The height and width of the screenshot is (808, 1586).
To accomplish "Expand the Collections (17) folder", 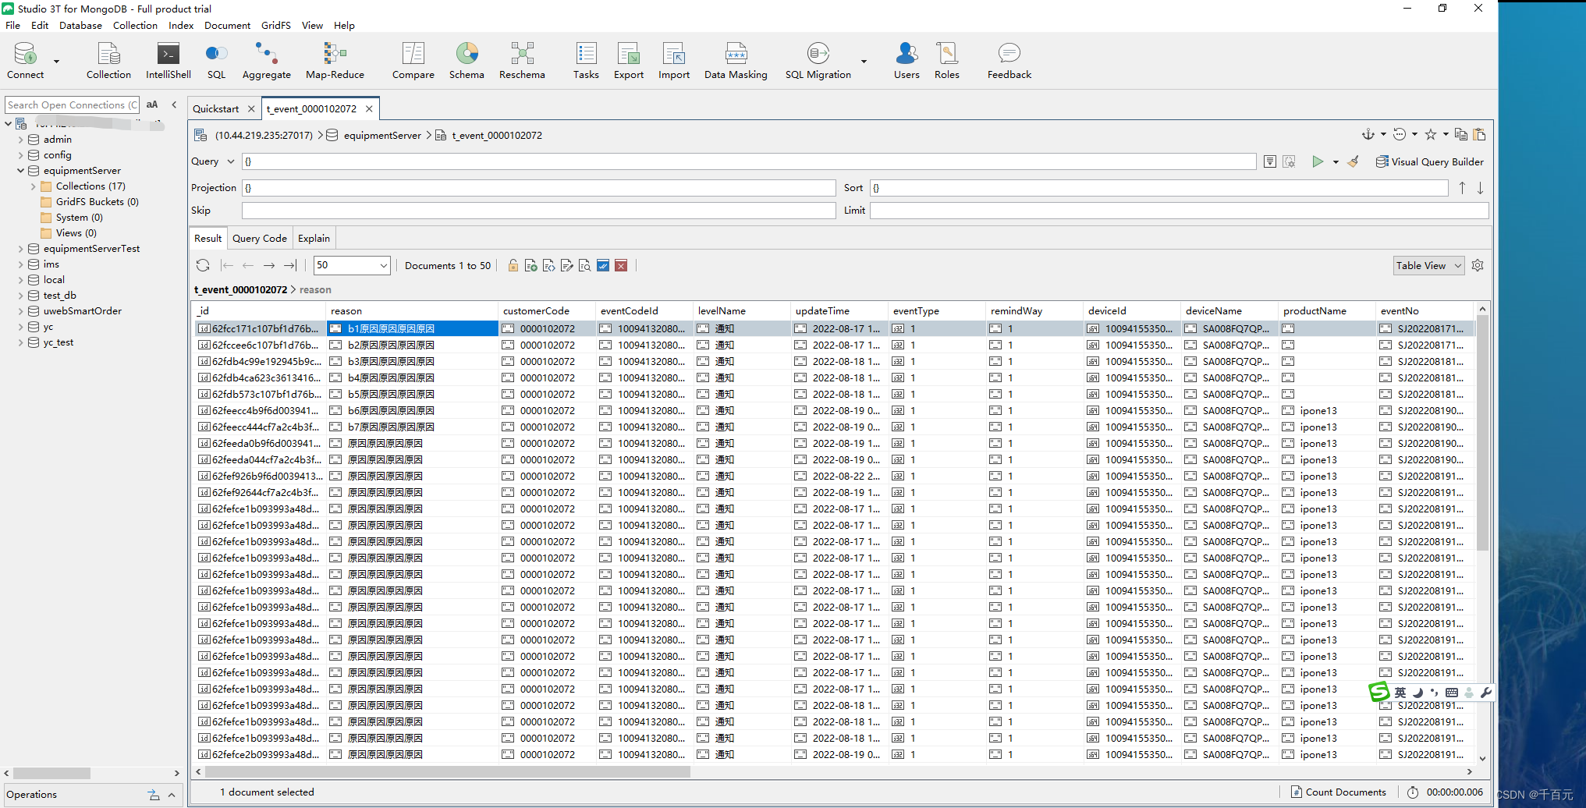I will click(33, 186).
